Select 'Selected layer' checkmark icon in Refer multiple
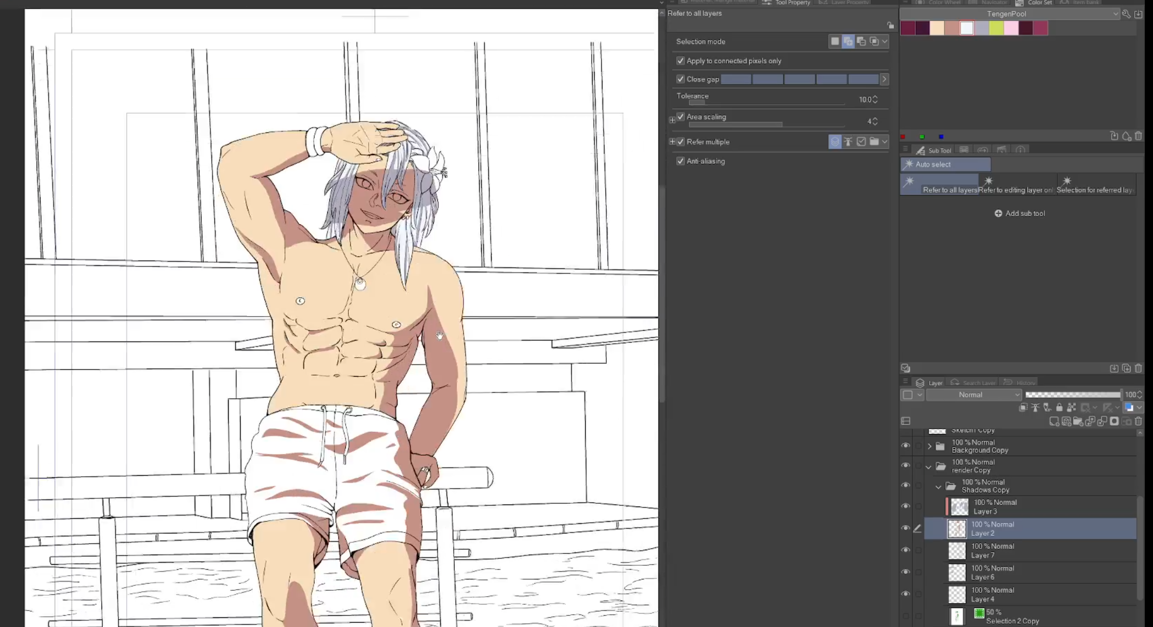1153x627 pixels. pyautogui.click(x=861, y=142)
